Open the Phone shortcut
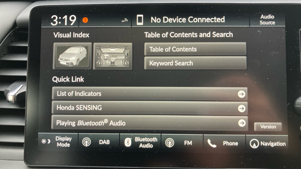 tap(224, 143)
